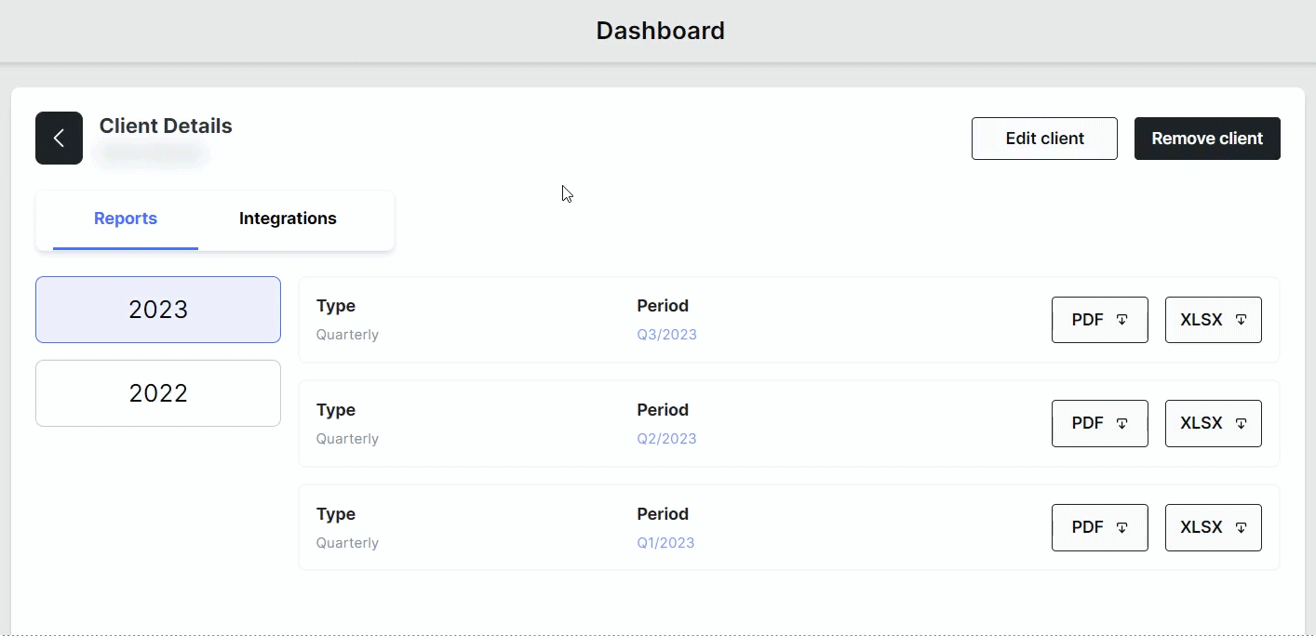Download the Q1/2023 report as PDF
1316x636 pixels.
tap(1100, 527)
